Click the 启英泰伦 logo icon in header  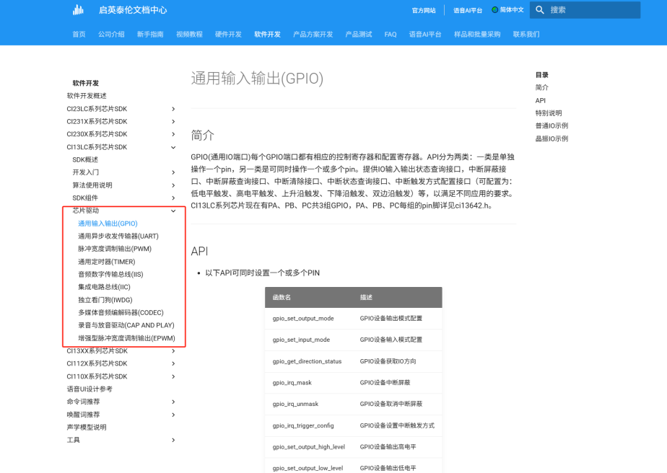[x=78, y=10]
